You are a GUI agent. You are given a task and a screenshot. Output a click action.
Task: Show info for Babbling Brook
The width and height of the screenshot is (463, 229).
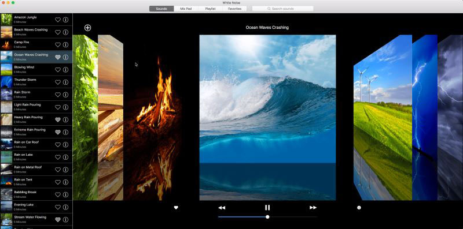coord(65,195)
